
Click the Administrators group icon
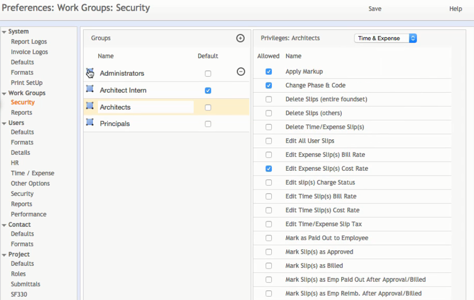pyautogui.click(x=90, y=72)
